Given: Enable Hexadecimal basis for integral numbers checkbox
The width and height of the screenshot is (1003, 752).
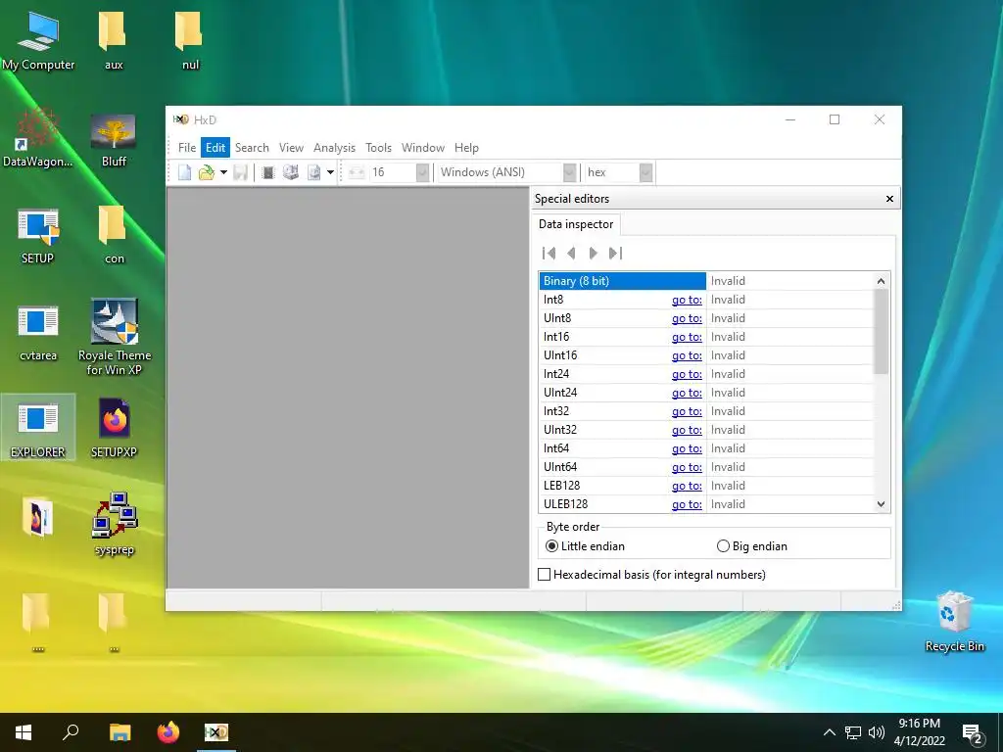Looking at the screenshot, I should pyautogui.click(x=545, y=574).
